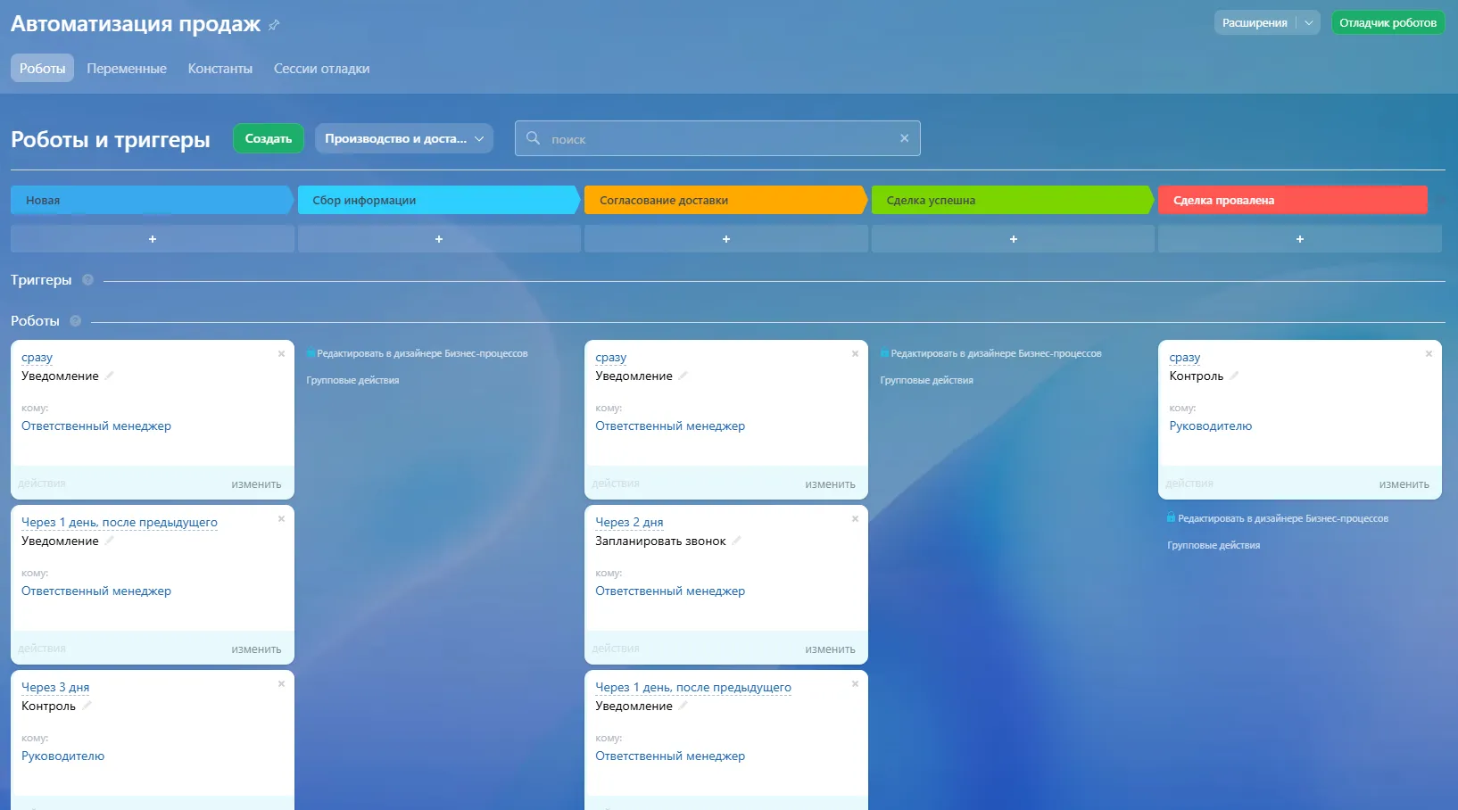This screenshot has height=810, width=1458.
Task: Add trigger with plus under Сделка успешна
Action: point(1013,239)
